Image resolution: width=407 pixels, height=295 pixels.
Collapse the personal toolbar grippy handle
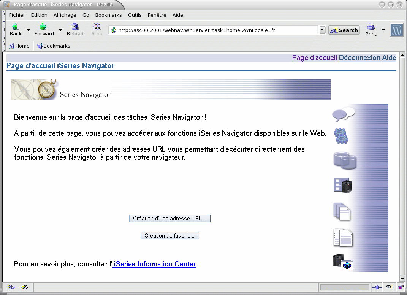pyautogui.click(x=4, y=46)
